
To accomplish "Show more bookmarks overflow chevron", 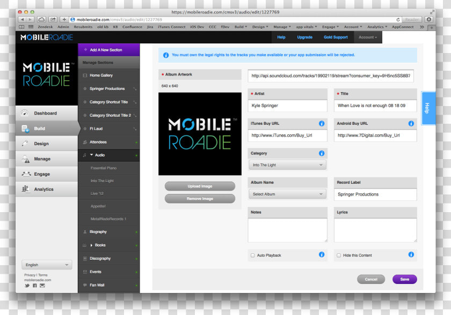I will [422, 27].
